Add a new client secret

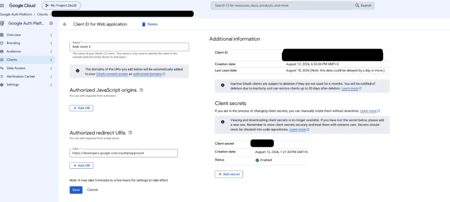point(229,174)
